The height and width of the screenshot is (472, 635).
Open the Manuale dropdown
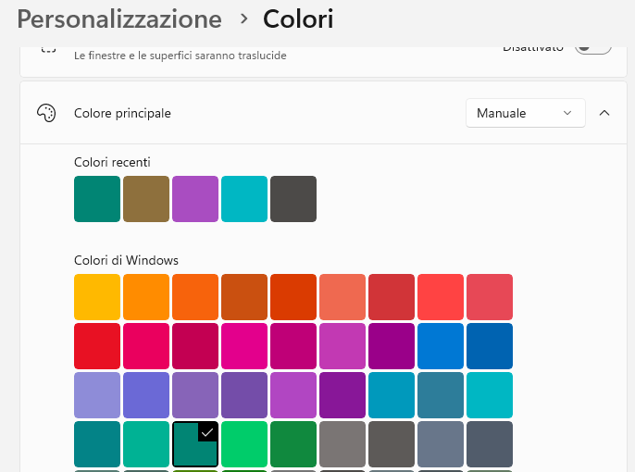[x=525, y=113]
